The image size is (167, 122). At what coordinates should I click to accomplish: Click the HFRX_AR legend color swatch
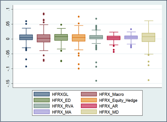(89, 106)
